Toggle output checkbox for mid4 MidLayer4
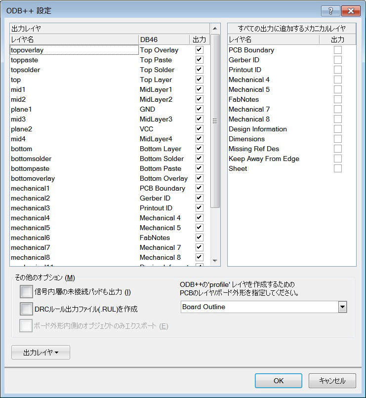The image size is (366, 398). [200, 139]
